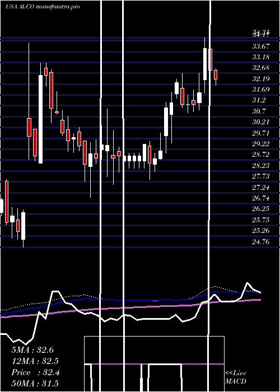Click the 25.26 price axis label

point(261,231)
